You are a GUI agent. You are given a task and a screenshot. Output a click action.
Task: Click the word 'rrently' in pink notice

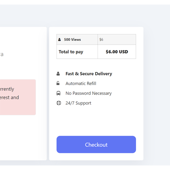[x=7, y=89]
